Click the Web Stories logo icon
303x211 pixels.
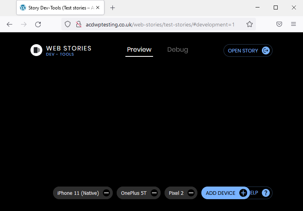36,50
